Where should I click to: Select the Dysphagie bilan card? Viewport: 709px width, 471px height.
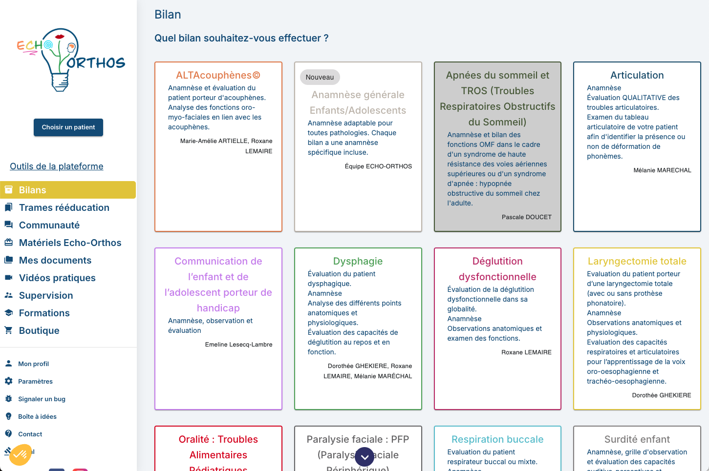358,328
